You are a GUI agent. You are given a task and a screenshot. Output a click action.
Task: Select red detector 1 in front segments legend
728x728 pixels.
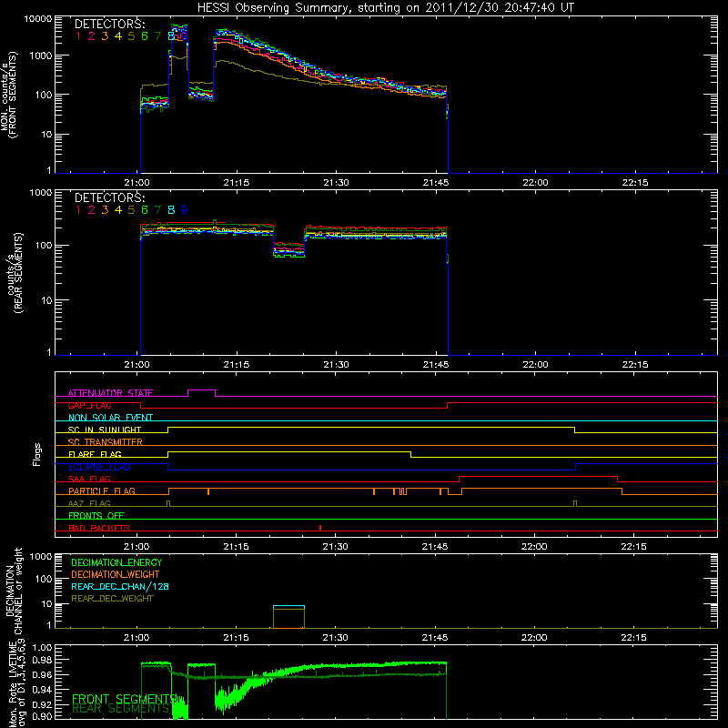[x=78, y=35]
